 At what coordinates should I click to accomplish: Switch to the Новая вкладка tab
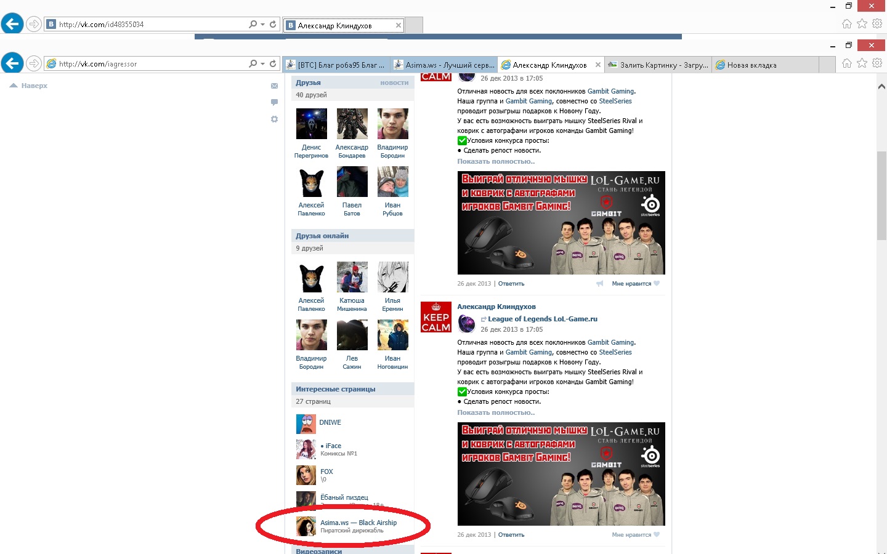(x=765, y=65)
